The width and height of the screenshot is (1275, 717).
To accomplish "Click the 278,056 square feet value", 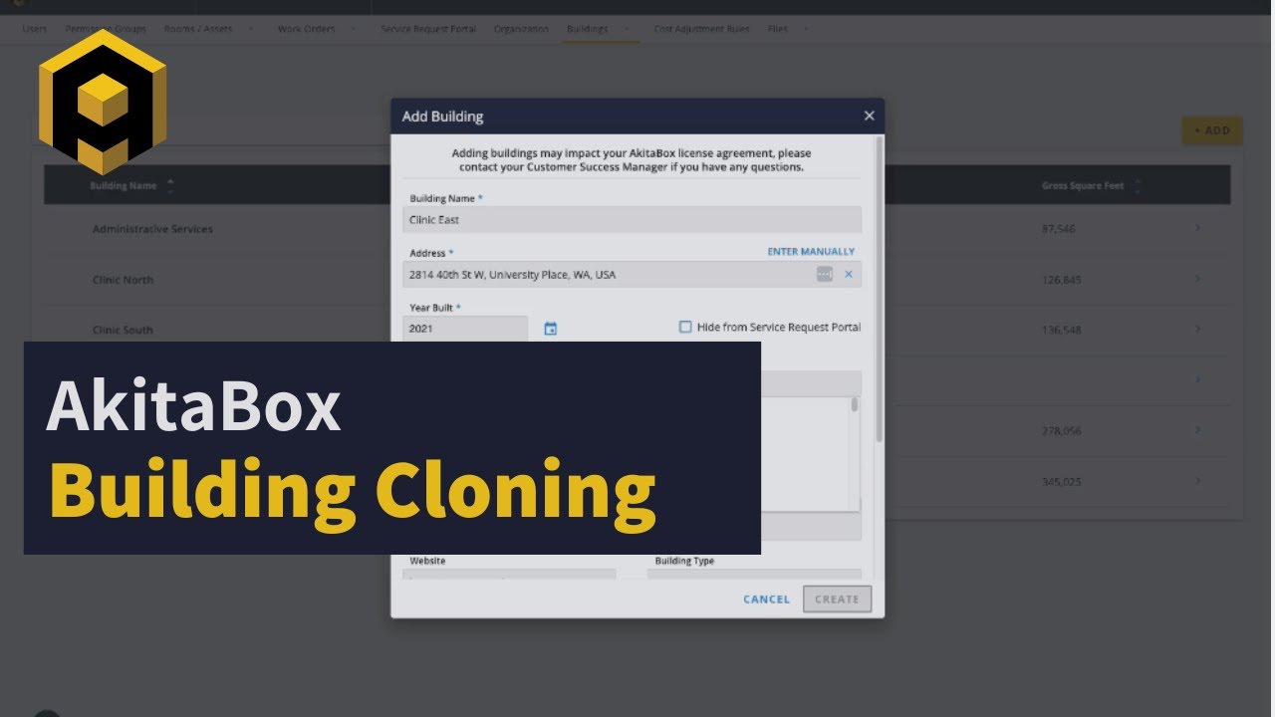I will point(1062,431).
